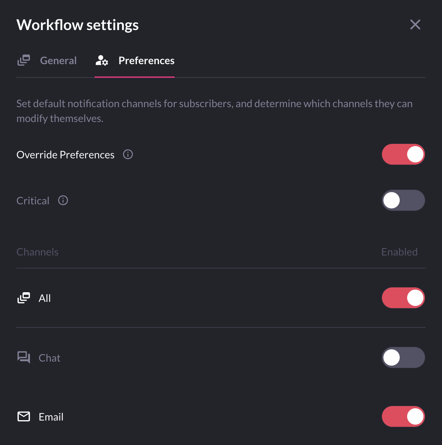The height and width of the screenshot is (445, 442).
Task: Click the Email channel label
Action: click(51, 417)
